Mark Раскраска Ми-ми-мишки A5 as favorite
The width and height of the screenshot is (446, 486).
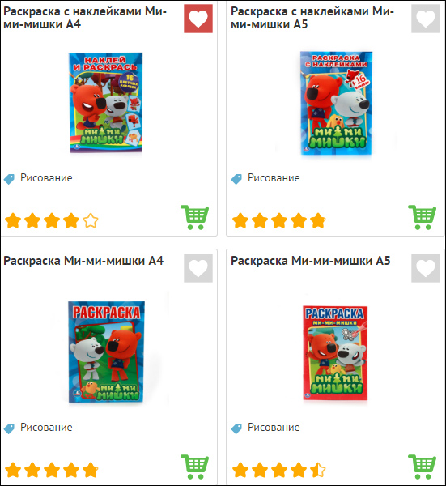pos(426,268)
